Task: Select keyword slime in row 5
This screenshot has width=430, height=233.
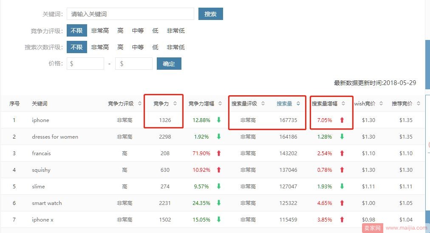Action: coord(38,187)
